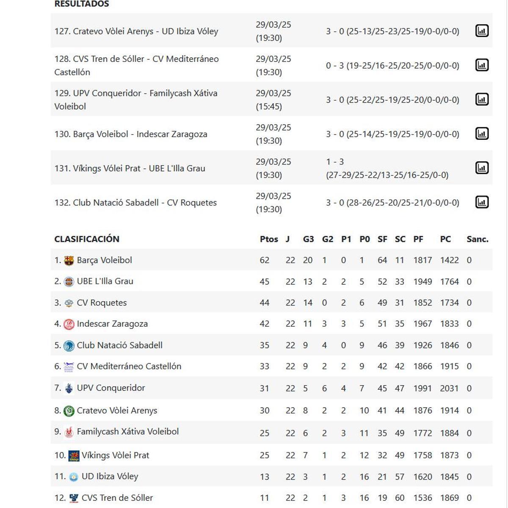The width and height of the screenshot is (508, 508).
Task: Click the Club Natació Sabadell logo
Action: (69, 345)
